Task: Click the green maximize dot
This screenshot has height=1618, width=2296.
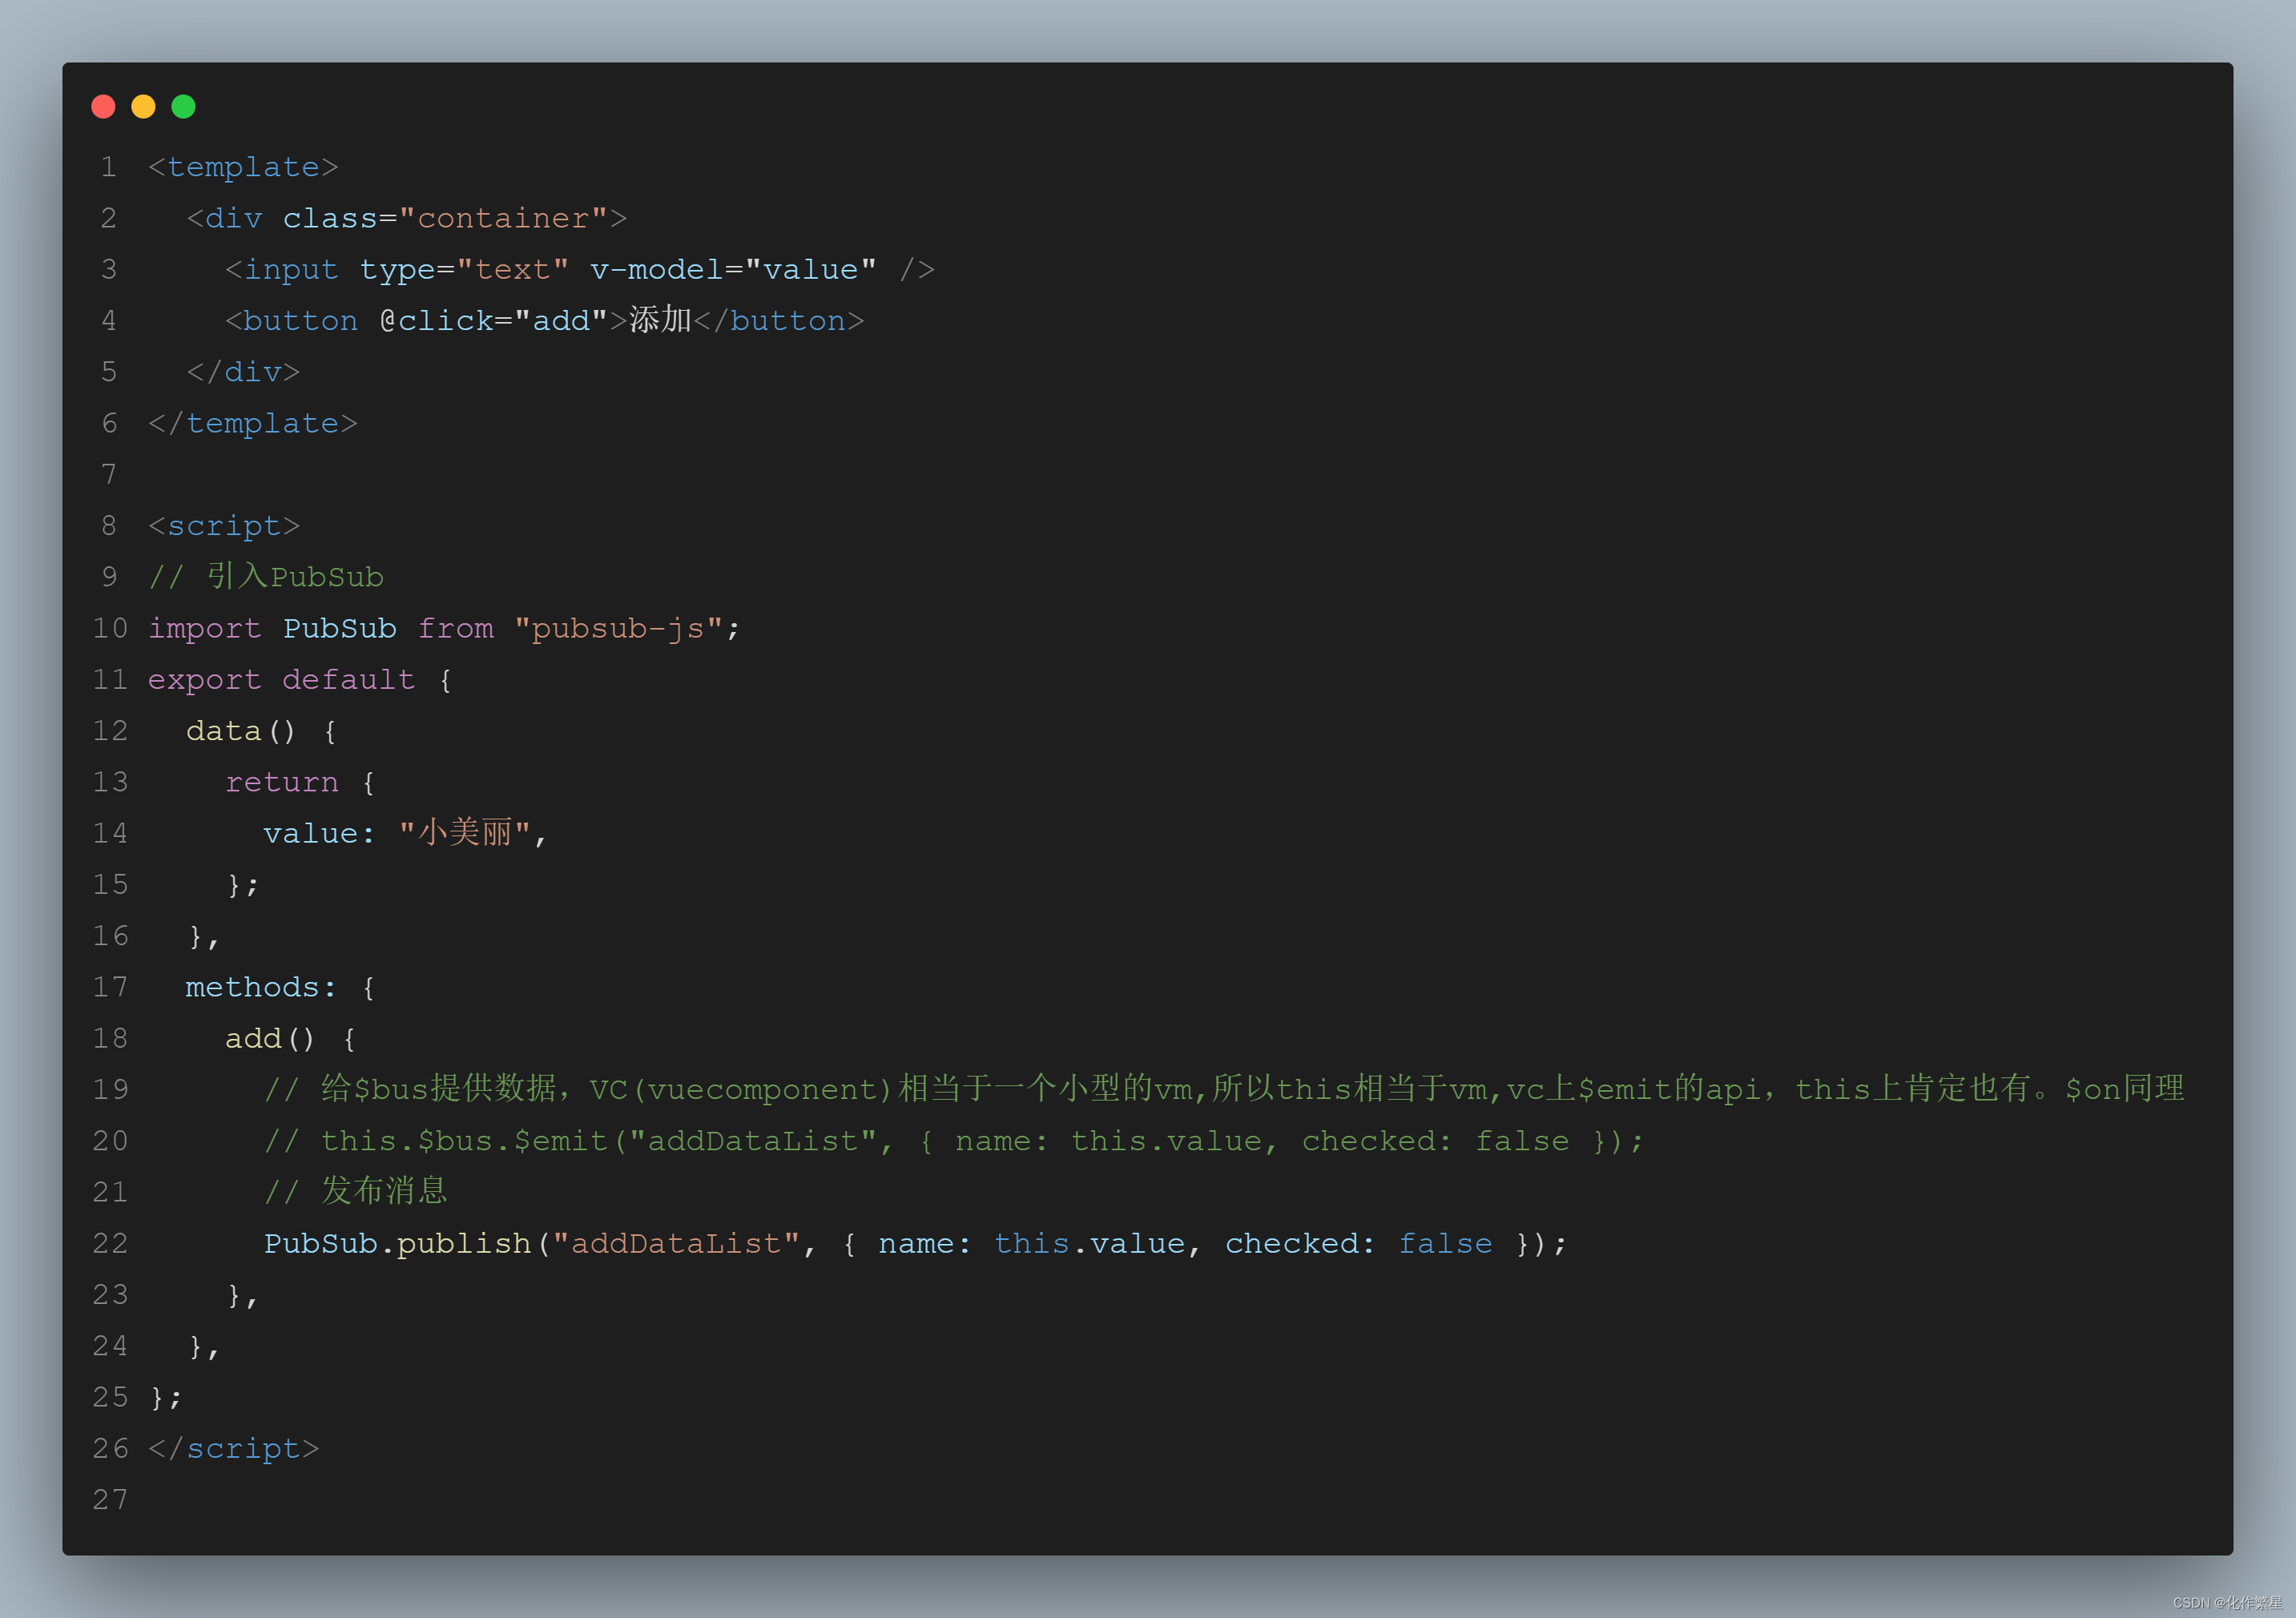Action: [x=183, y=107]
